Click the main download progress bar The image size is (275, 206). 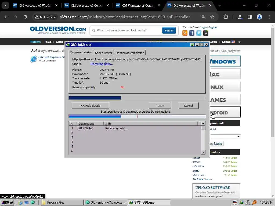point(137,98)
